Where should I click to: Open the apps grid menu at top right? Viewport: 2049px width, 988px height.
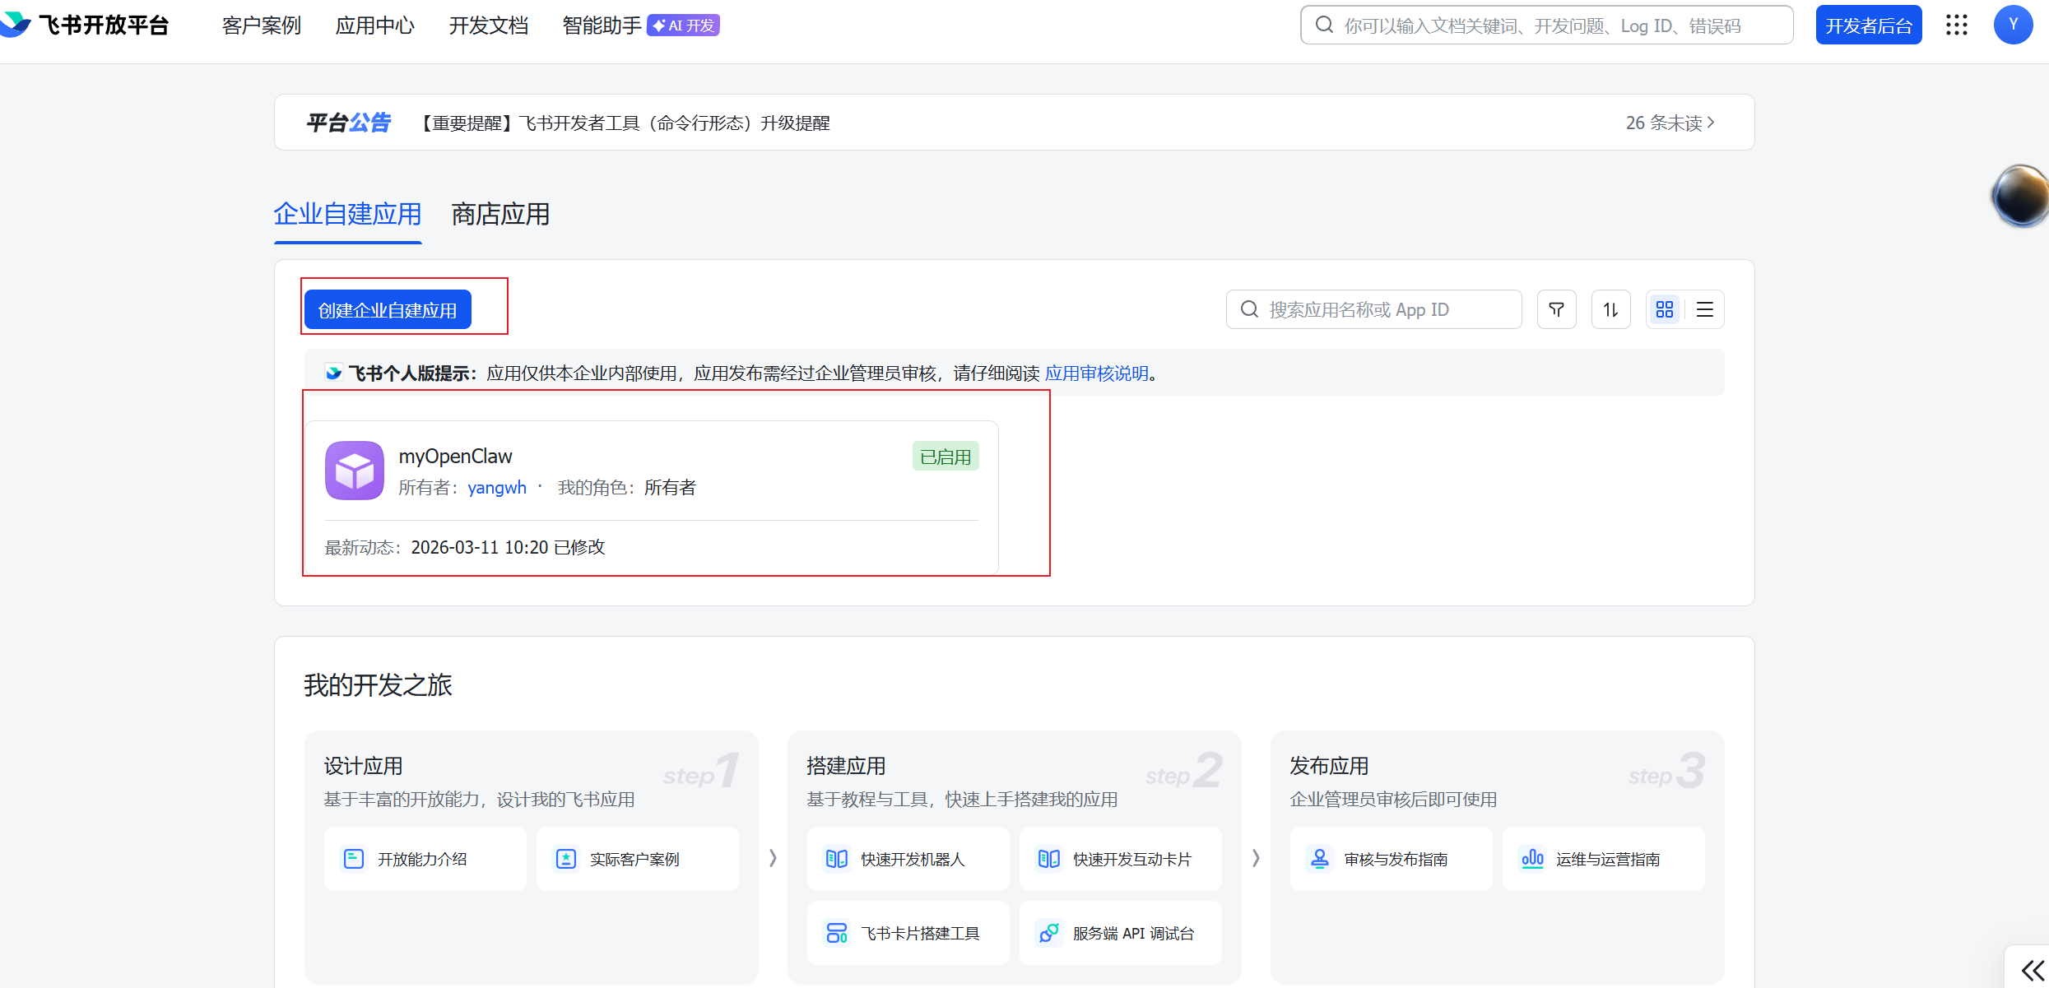(1957, 25)
